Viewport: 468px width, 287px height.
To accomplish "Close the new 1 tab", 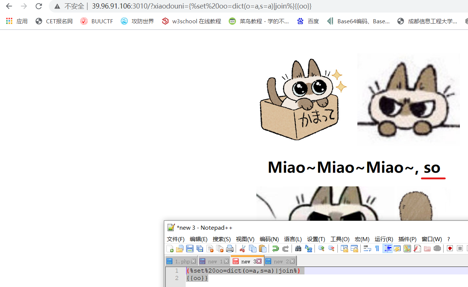I will tap(226, 261).
